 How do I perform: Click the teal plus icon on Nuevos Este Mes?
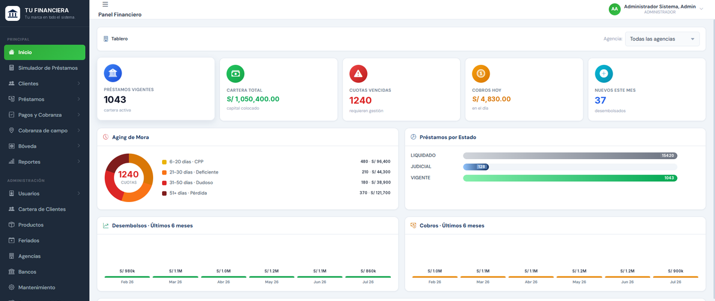click(604, 73)
